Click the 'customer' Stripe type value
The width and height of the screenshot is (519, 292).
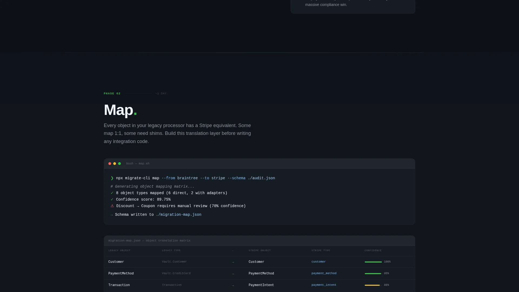tap(318, 262)
